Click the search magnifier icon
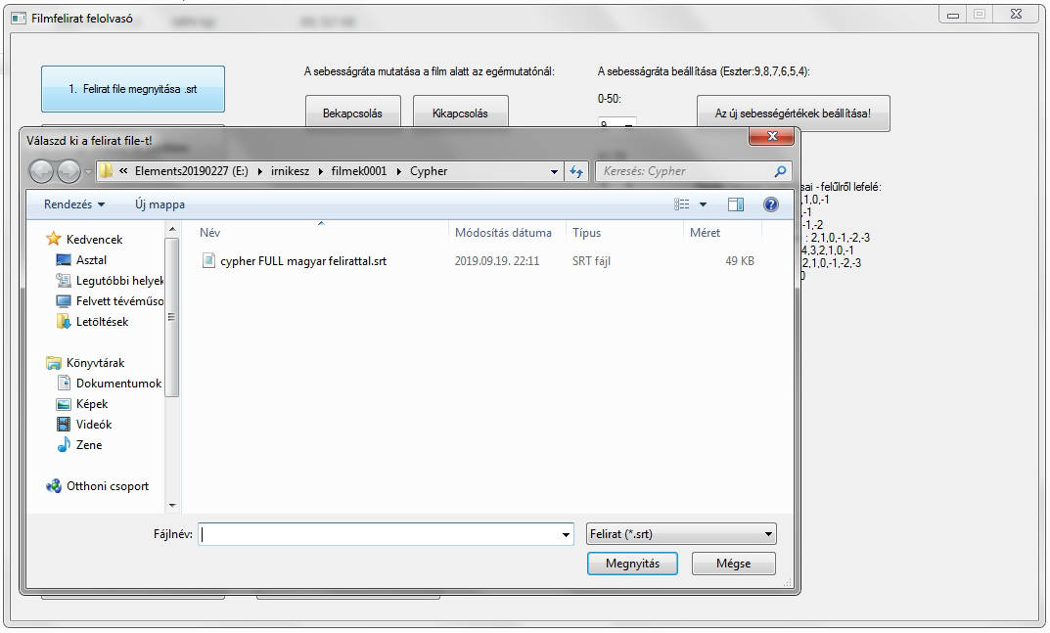This screenshot has width=1050, height=633. (780, 171)
